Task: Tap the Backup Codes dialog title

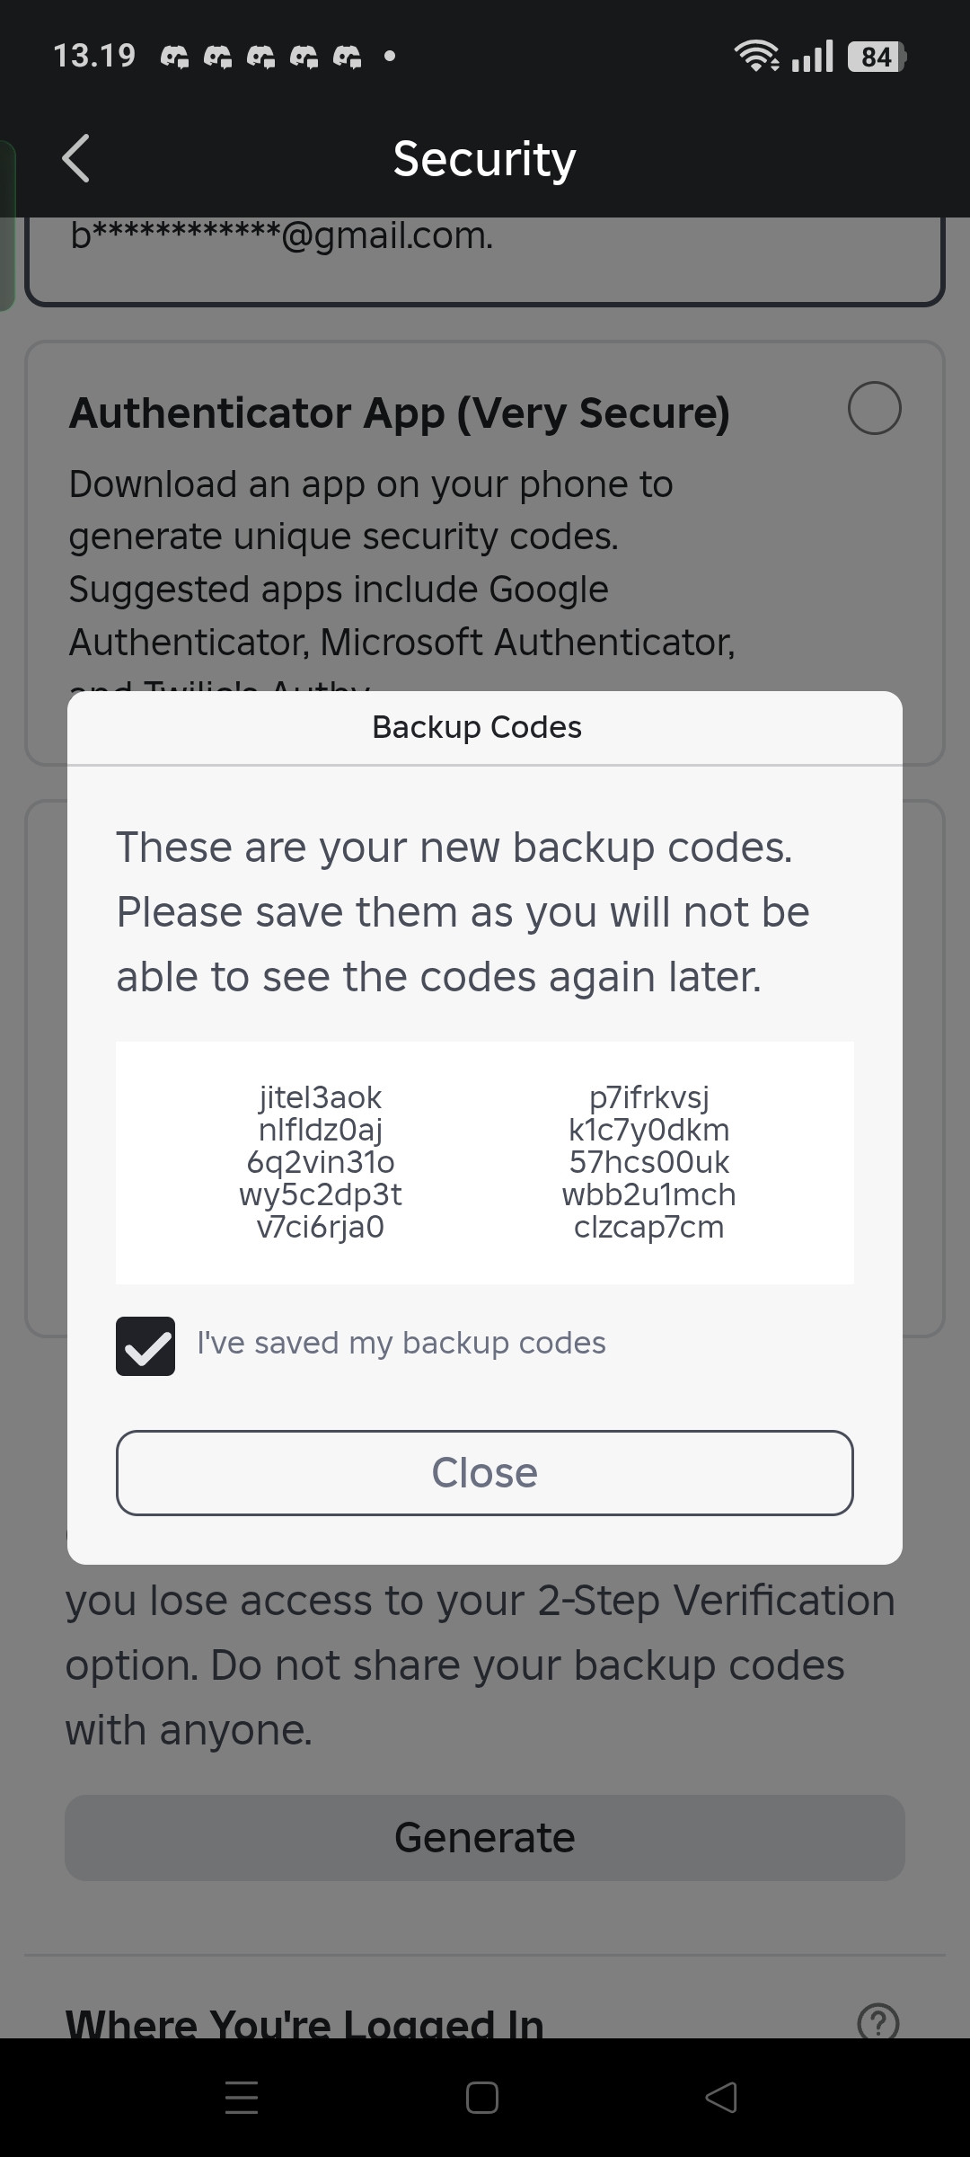Action: [477, 727]
